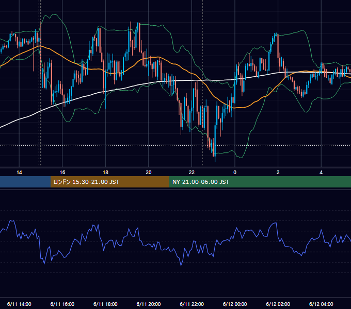Click the 14 hour label on time axis
Viewport: 351px width, 309px height.
click(19, 173)
